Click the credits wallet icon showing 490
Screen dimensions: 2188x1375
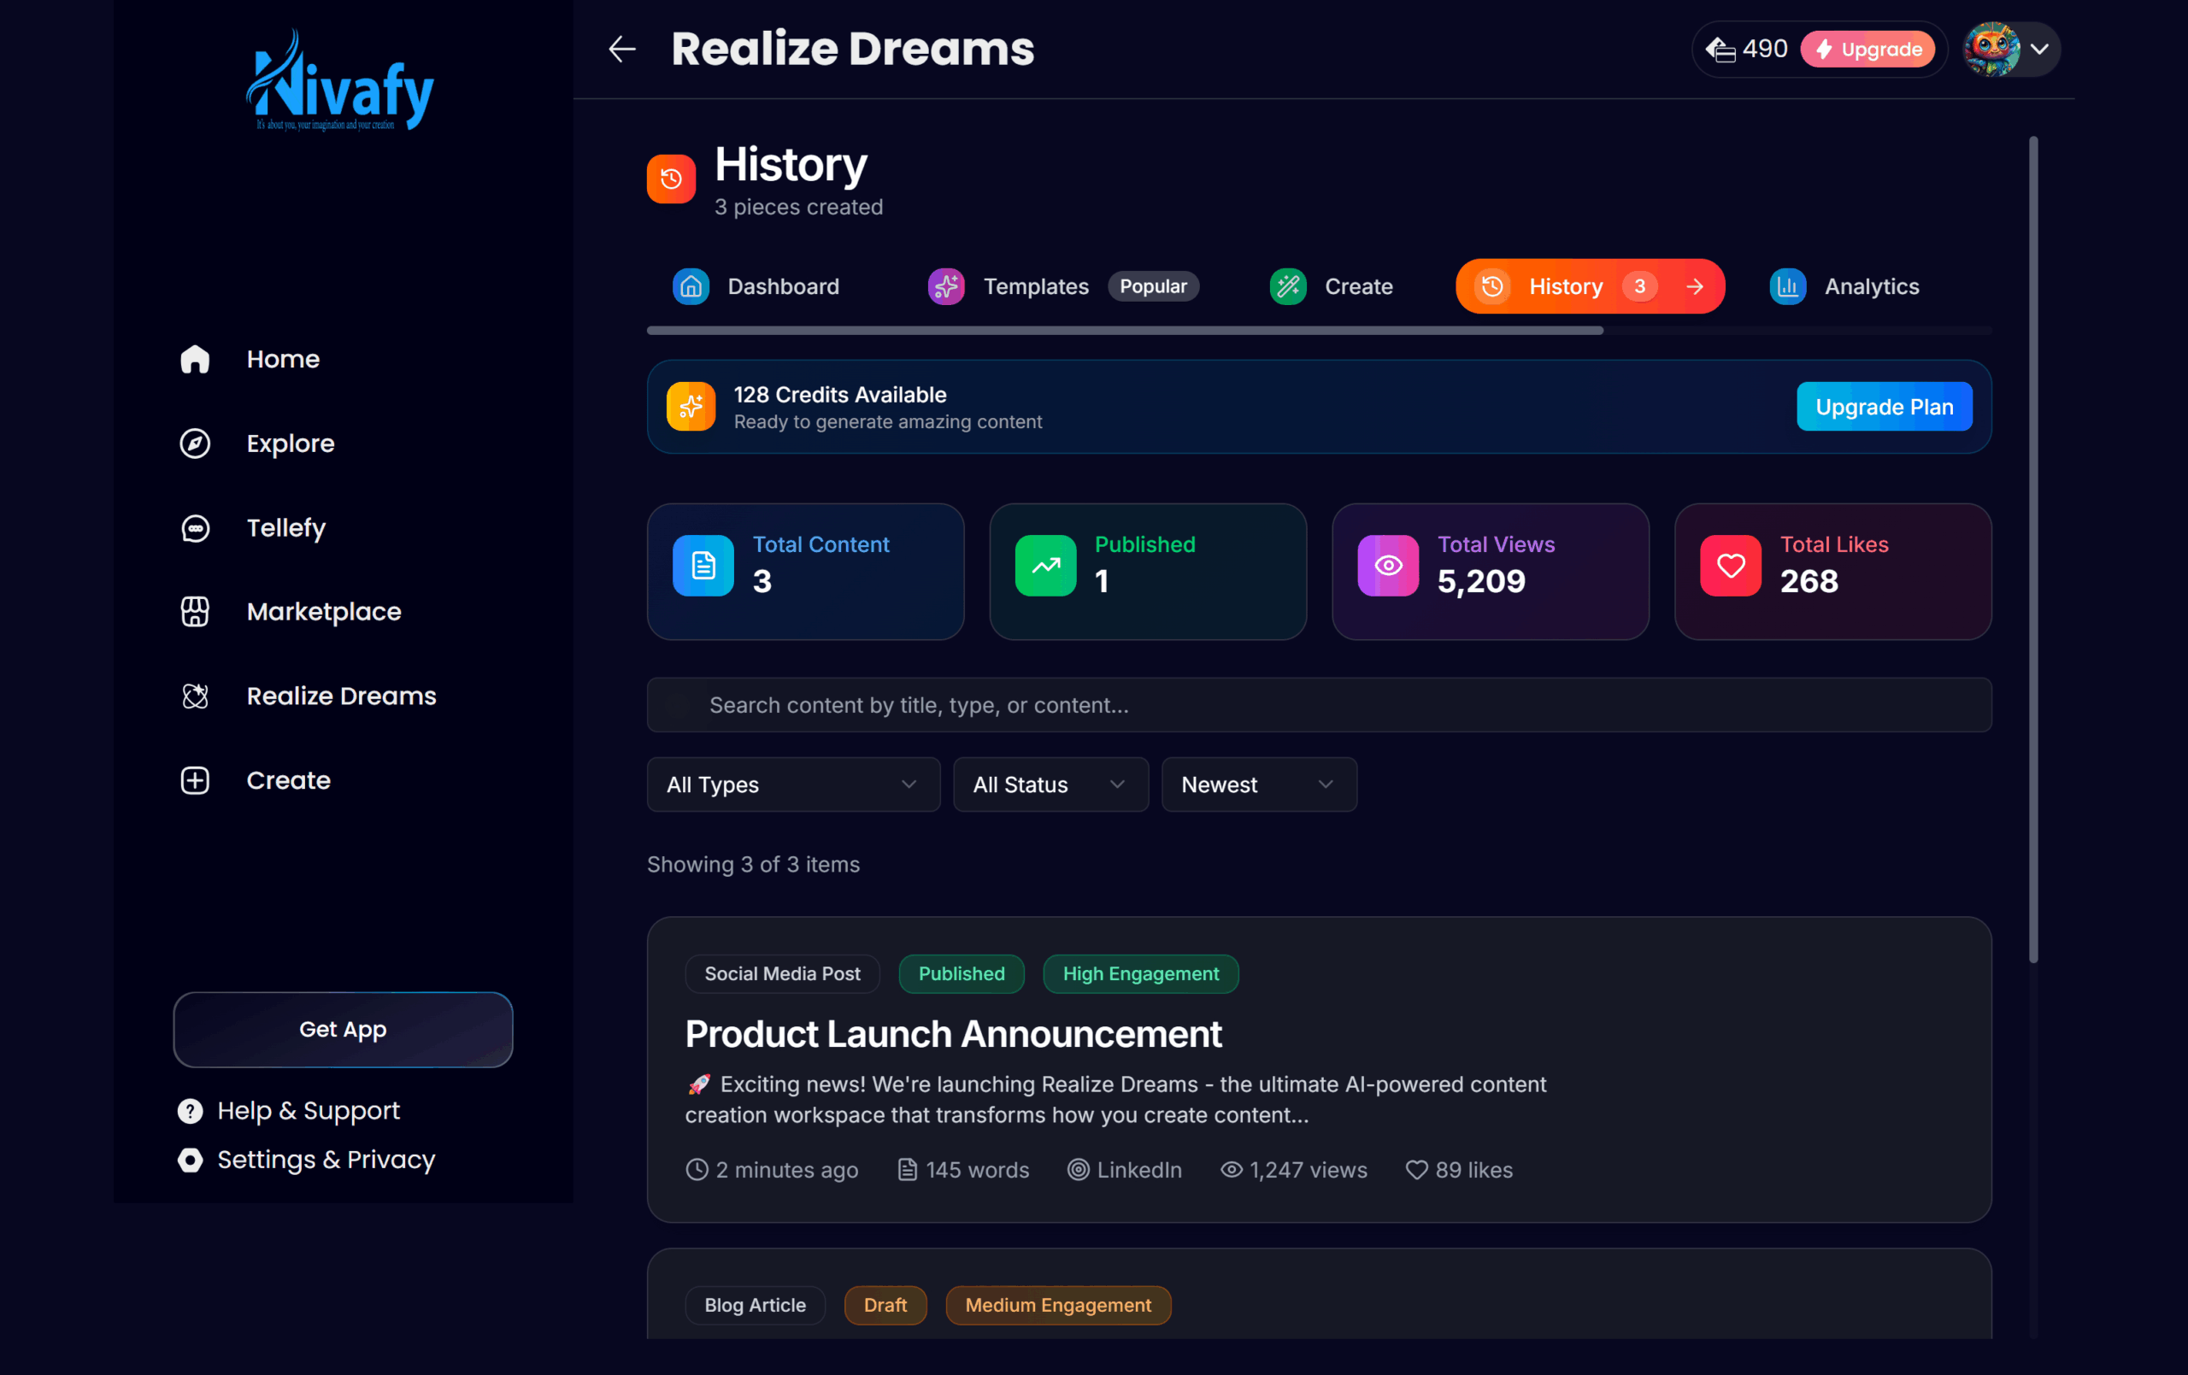[x=1720, y=49]
